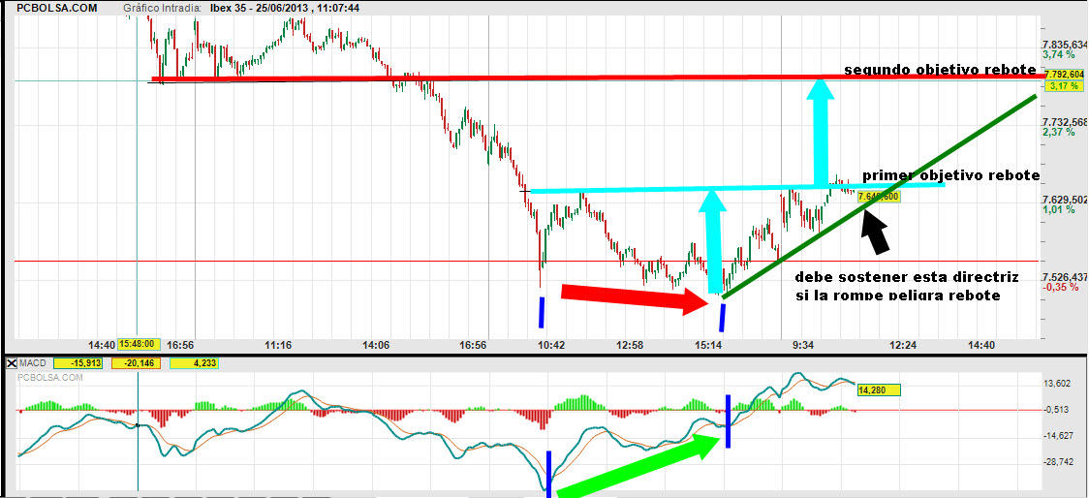Close the MACD indicator panel
Screen dimensions: 1089x498
pos(11,363)
